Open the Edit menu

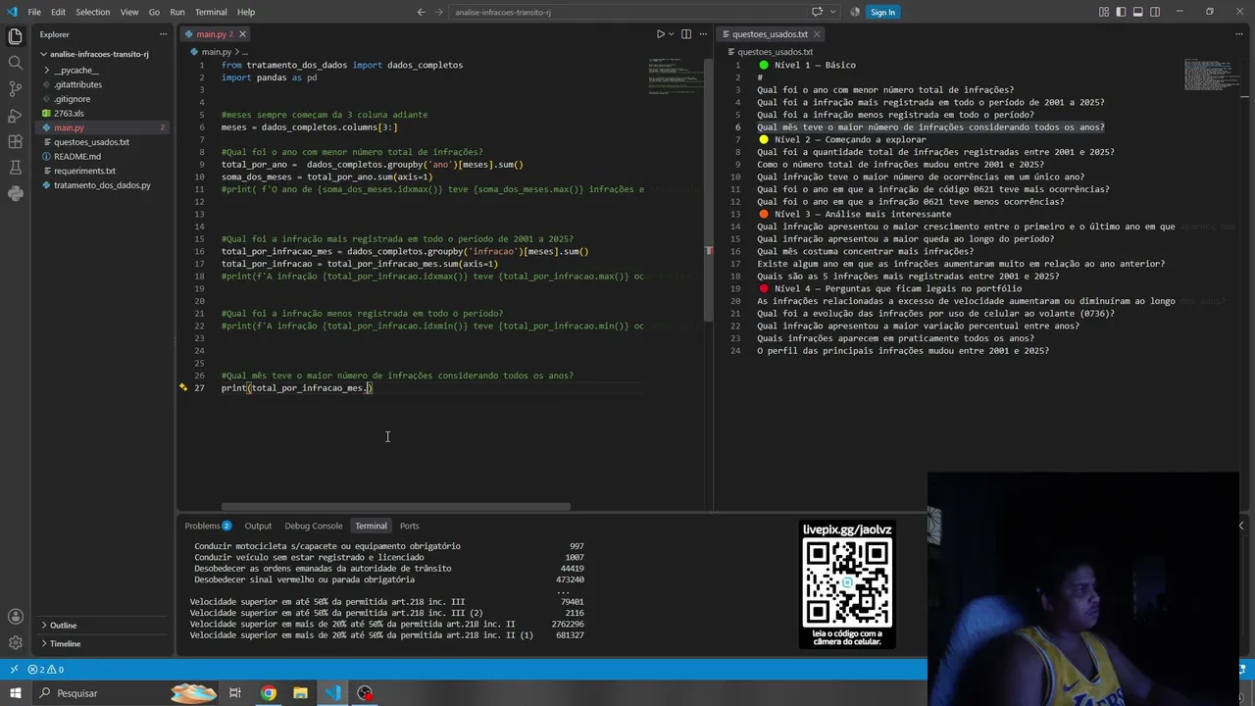coord(58,12)
